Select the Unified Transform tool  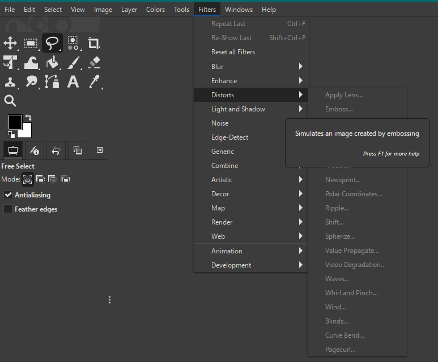tap(10, 62)
